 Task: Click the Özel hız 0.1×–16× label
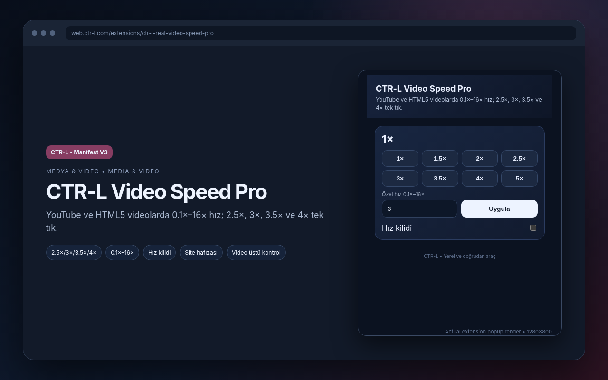pyautogui.click(x=403, y=194)
